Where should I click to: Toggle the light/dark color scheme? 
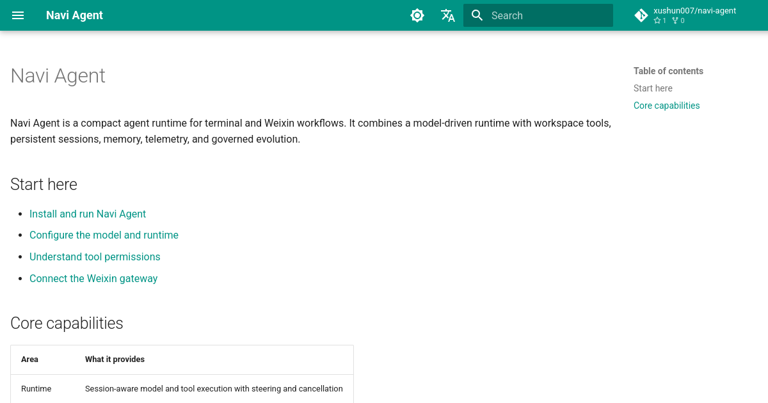(x=417, y=15)
